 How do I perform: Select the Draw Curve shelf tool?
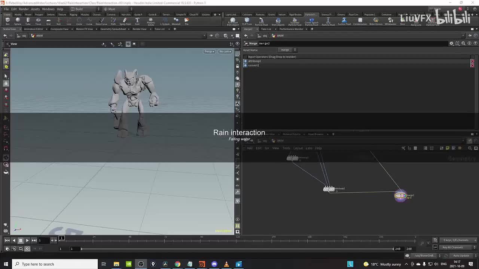(101, 21)
